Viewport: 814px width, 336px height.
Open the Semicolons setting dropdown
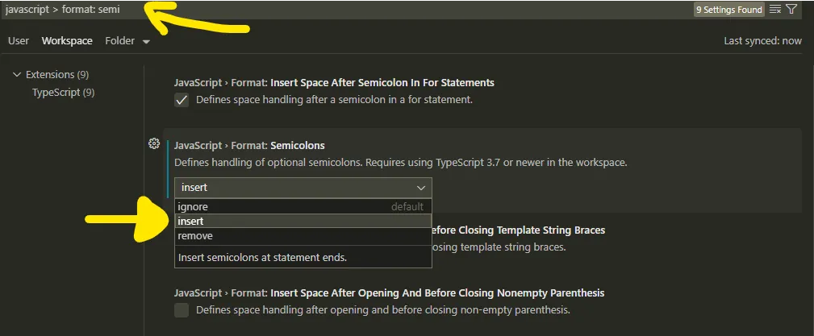pos(303,188)
